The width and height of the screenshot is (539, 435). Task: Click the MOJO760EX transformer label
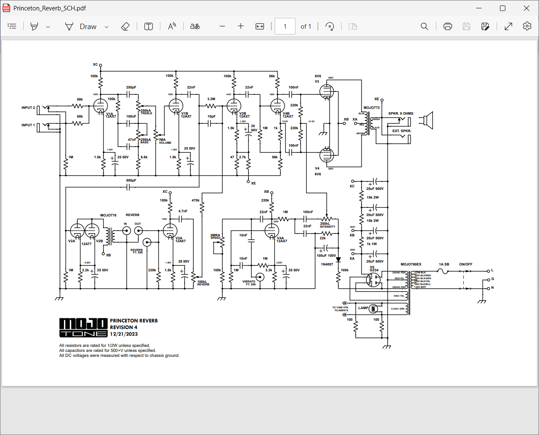click(x=411, y=264)
